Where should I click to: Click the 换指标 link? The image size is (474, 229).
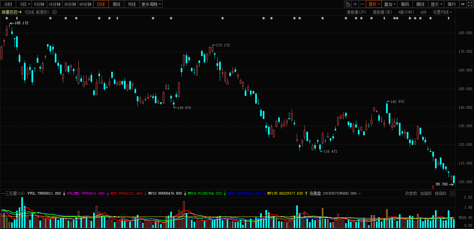pyautogui.click(x=441, y=193)
